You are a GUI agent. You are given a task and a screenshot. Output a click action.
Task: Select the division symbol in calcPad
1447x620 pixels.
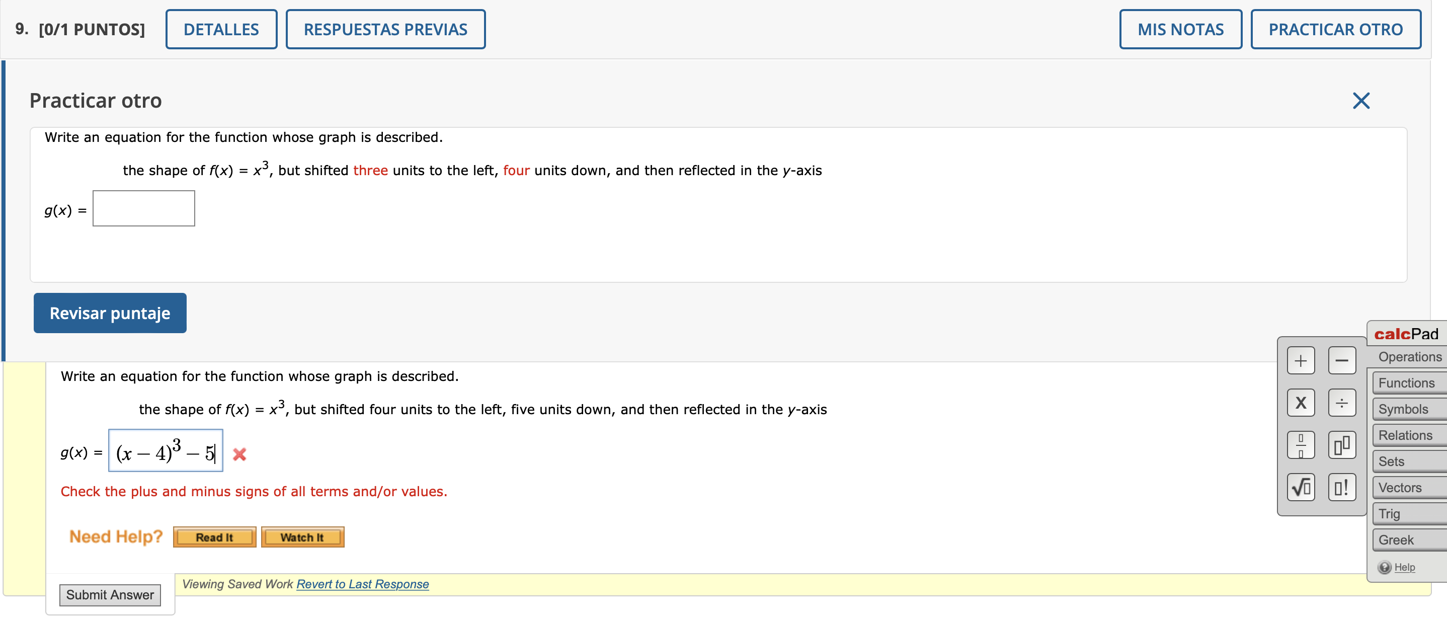click(x=1342, y=403)
